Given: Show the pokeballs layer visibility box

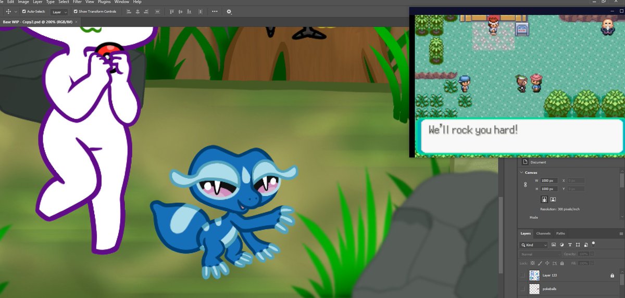Looking at the screenshot, I should pyautogui.click(x=522, y=289).
